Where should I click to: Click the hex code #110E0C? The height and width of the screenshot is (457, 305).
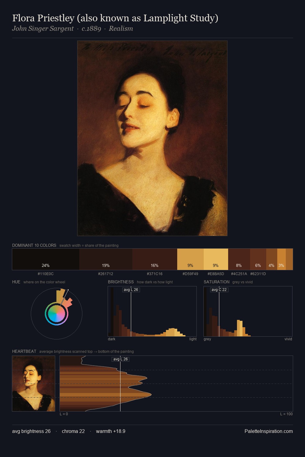pos(45,274)
